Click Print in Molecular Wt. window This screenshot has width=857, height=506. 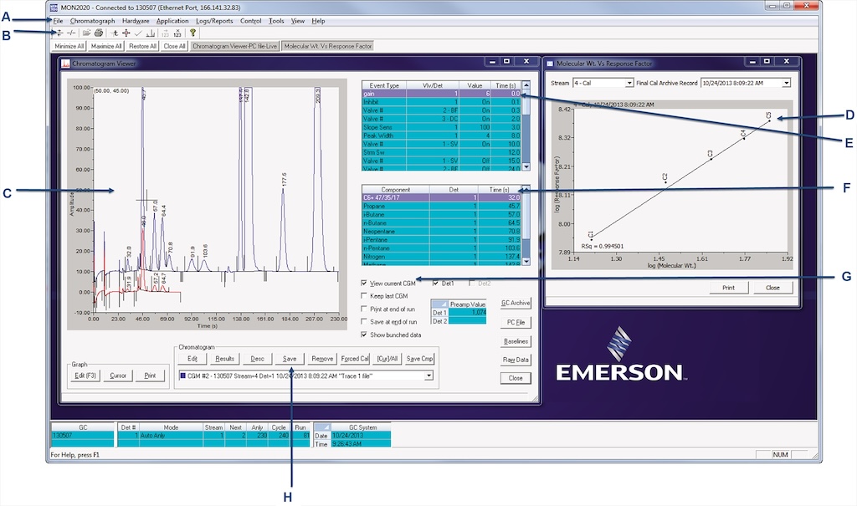[729, 288]
